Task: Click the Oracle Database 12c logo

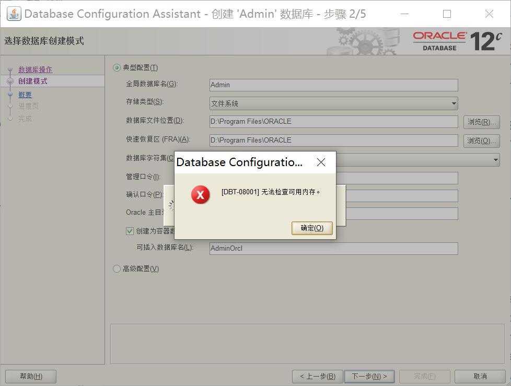Action: coord(457,41)
